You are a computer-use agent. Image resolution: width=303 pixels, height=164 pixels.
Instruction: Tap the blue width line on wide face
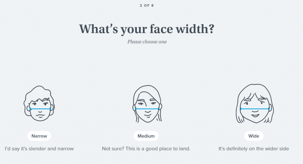click(x=255, y=109)
